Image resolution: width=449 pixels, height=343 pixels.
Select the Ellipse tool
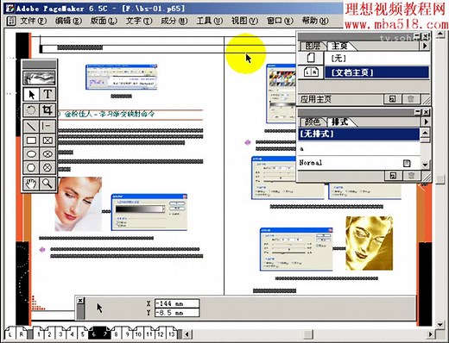[x=31, y=154]
